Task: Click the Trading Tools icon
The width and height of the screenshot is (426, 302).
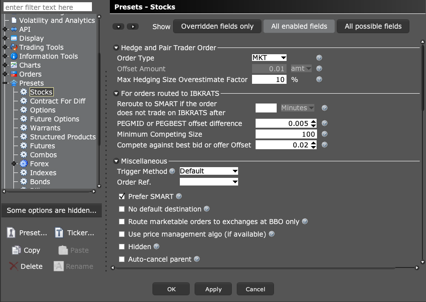Action: click(14, 47)
